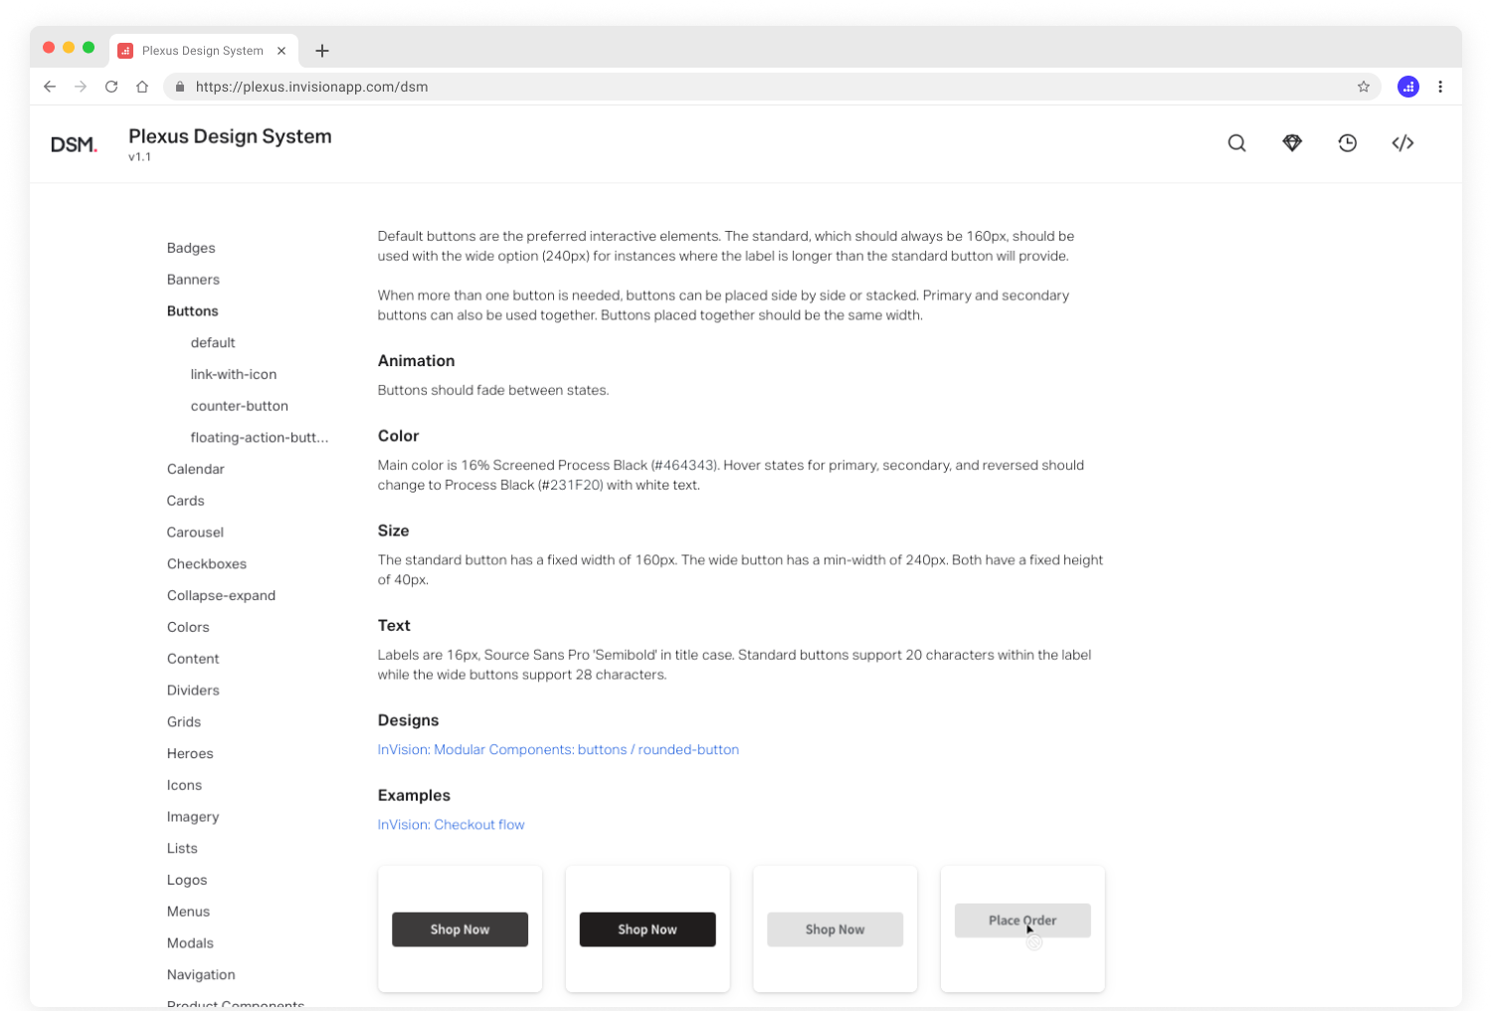Open Modals in the sidebar

[190, 943]
